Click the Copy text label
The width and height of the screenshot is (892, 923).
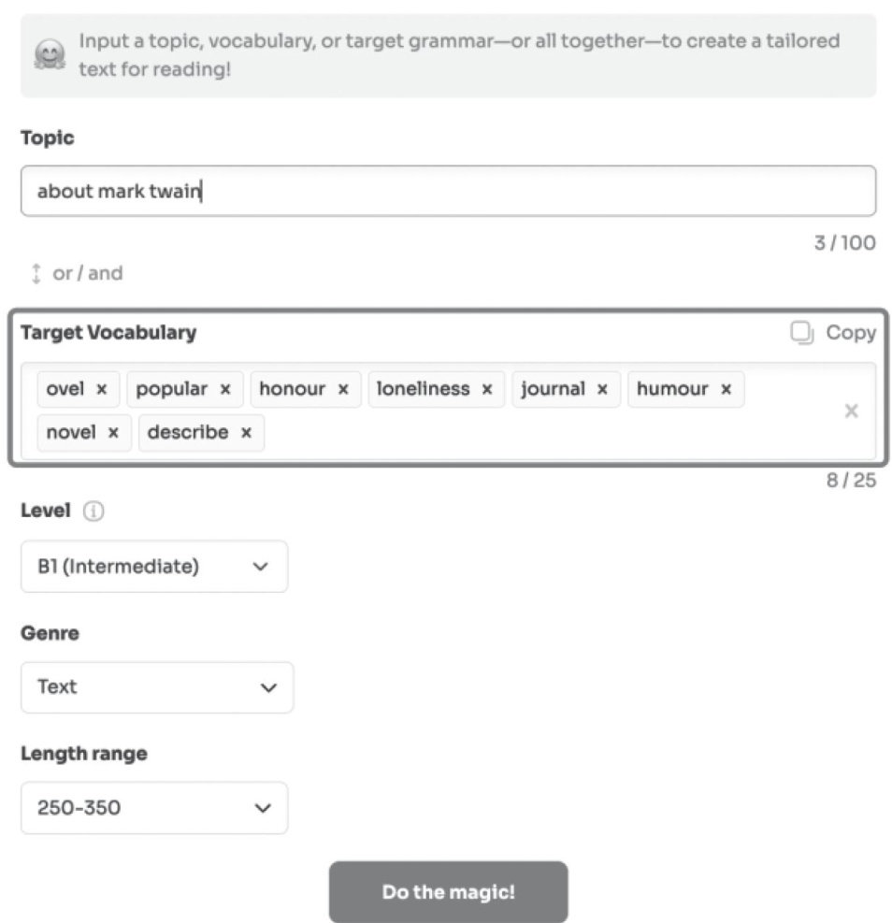851,333
